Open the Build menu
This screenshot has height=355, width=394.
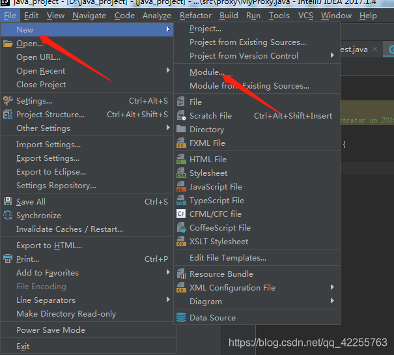tap(229, 16)
